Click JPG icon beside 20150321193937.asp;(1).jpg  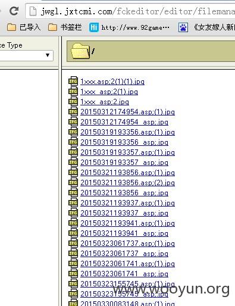[x=73, y=202]
